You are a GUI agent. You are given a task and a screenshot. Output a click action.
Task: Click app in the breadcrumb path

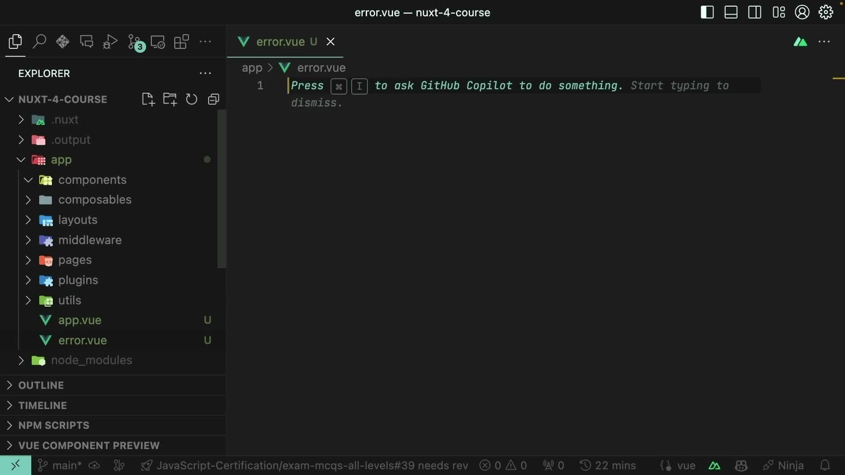(x=252, y=68)
